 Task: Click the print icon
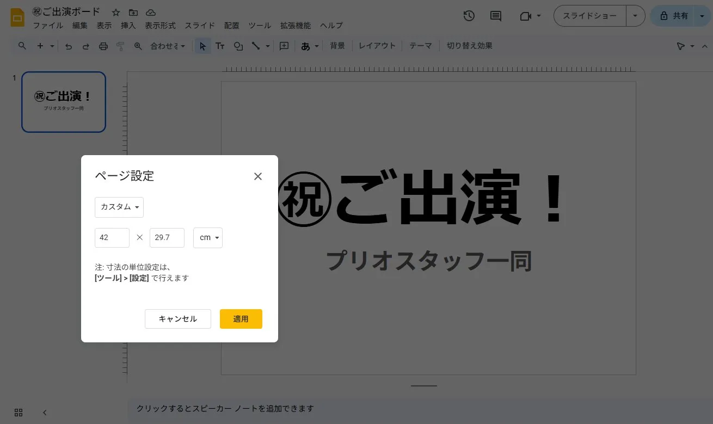103,46
